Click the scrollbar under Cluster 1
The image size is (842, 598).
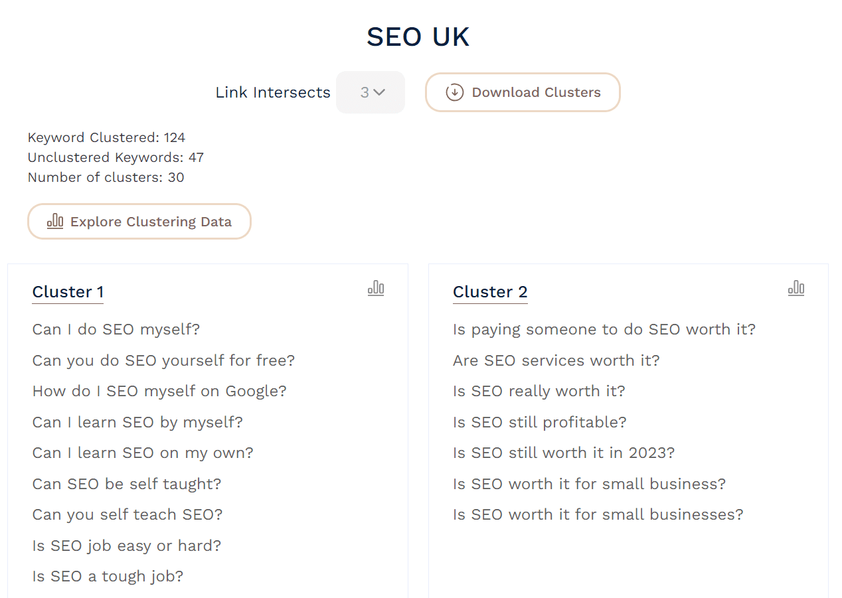207,595
